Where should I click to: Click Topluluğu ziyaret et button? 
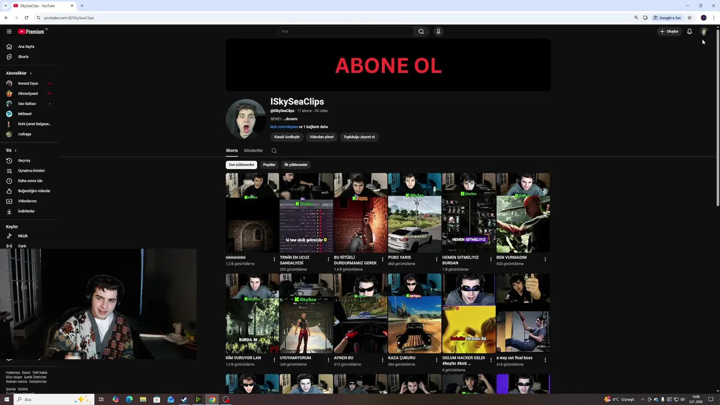(359, 137)
